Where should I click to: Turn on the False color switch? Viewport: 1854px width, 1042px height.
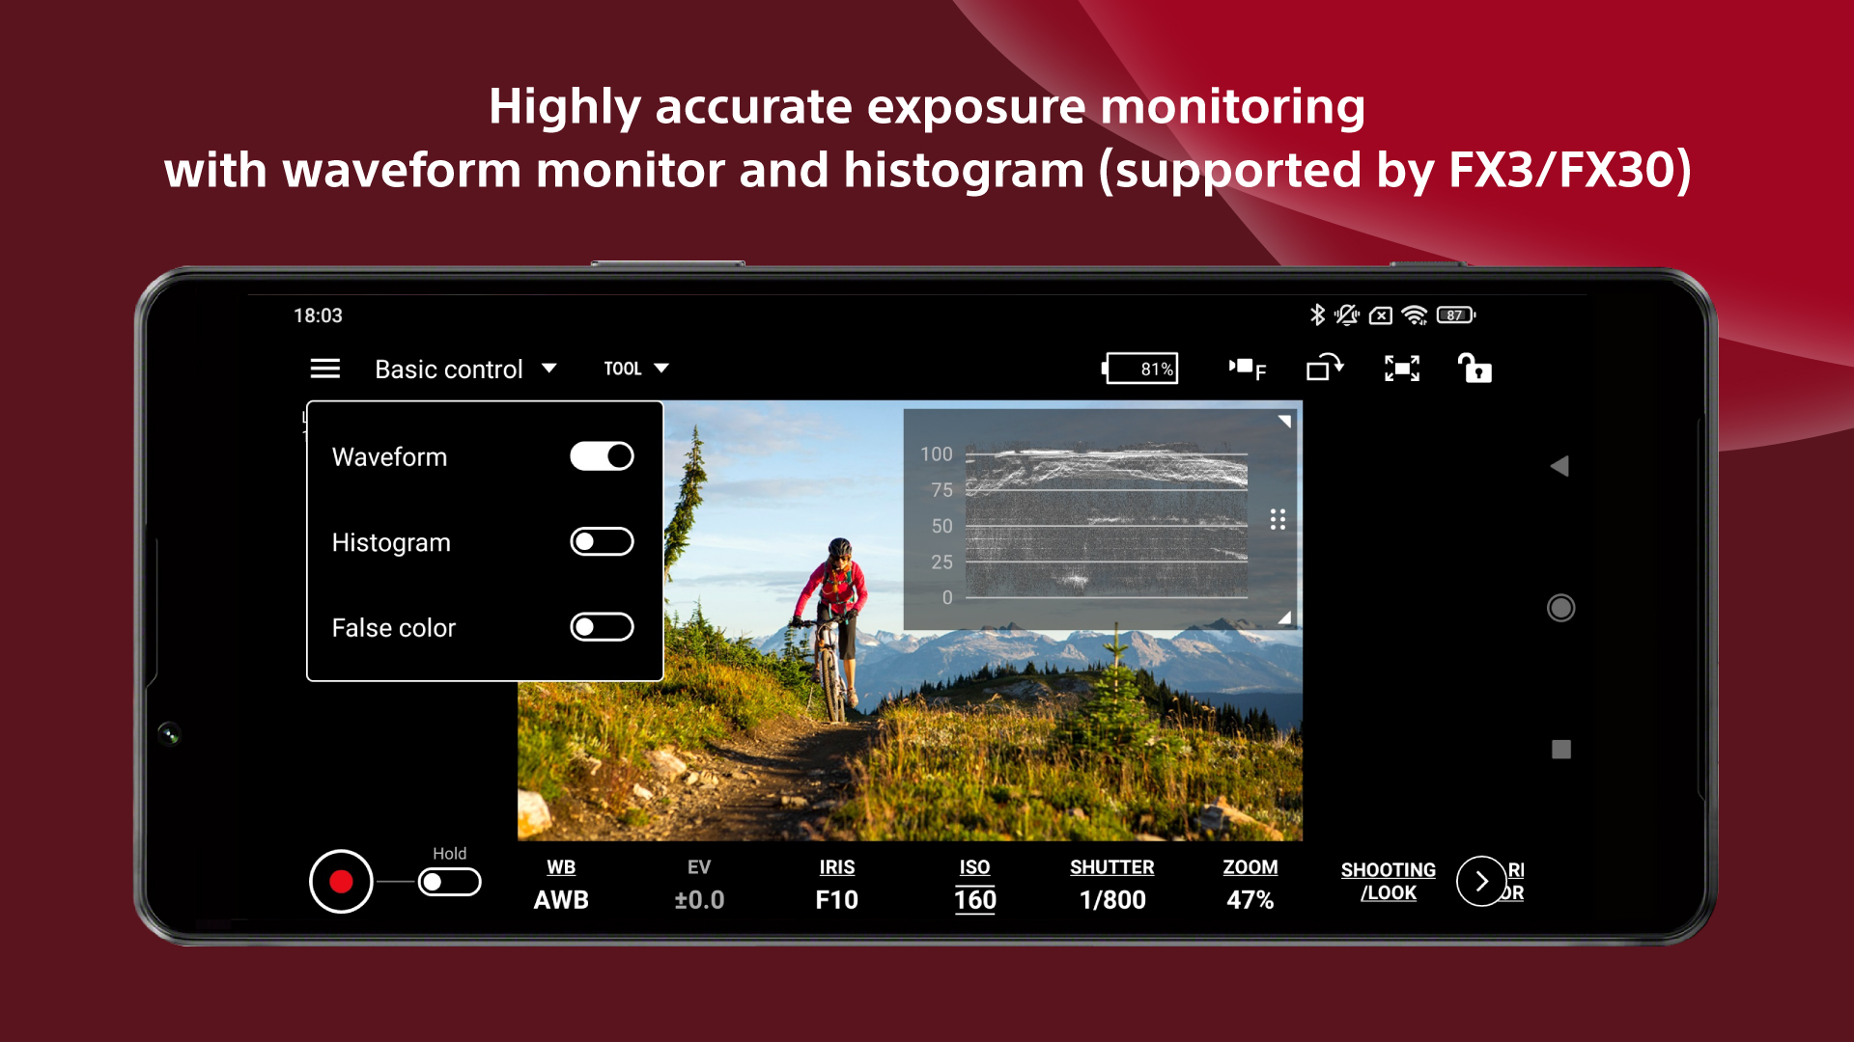602,627
